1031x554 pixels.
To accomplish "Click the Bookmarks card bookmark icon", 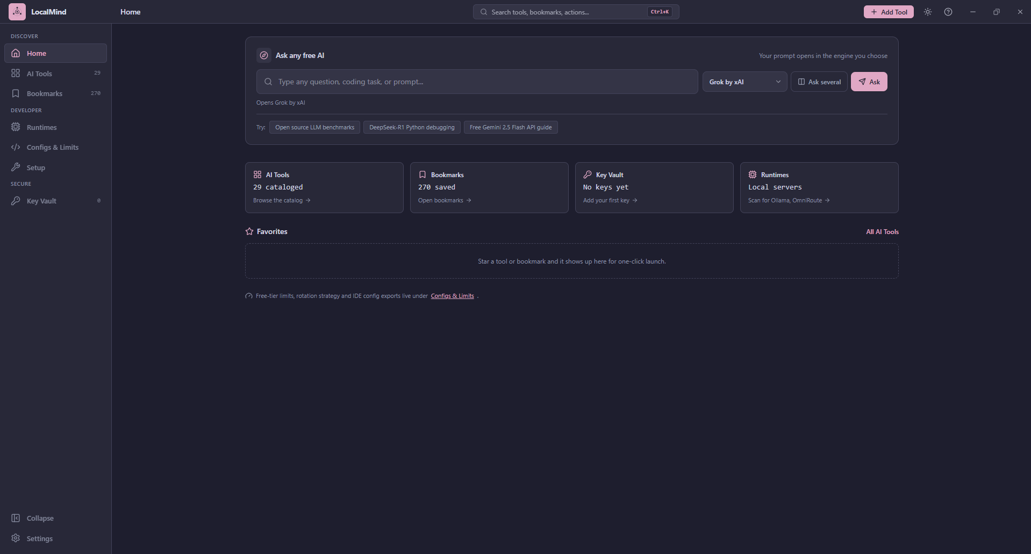I will point(423,174).
